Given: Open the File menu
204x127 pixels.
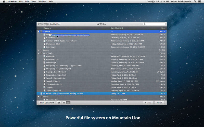Looking at the screenshot, I should coord(21,2).
